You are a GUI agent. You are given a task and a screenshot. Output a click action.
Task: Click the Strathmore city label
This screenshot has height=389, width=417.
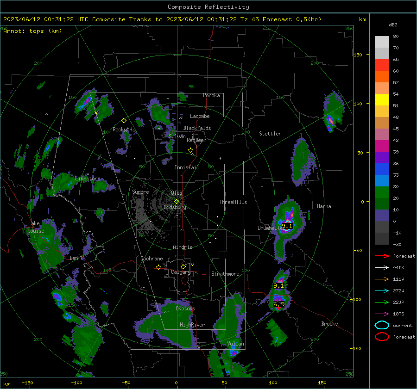(225, 274)
